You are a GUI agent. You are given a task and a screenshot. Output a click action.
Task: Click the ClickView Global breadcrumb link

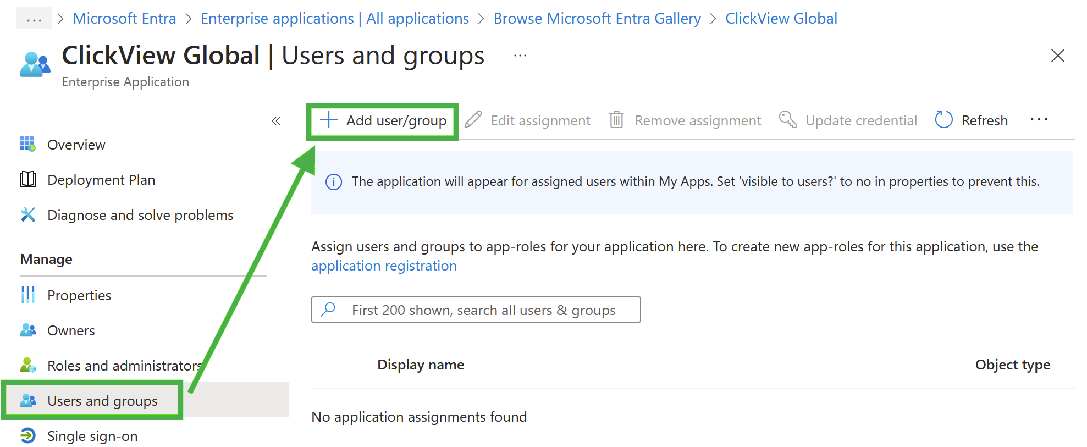coord(781,19)
